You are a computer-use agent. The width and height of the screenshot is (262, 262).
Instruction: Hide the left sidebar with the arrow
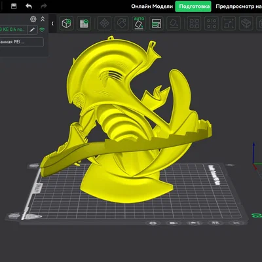(52, 24)
